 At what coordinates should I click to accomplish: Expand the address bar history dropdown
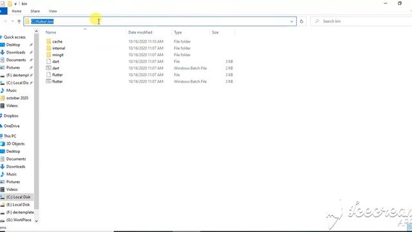point(292,21)
